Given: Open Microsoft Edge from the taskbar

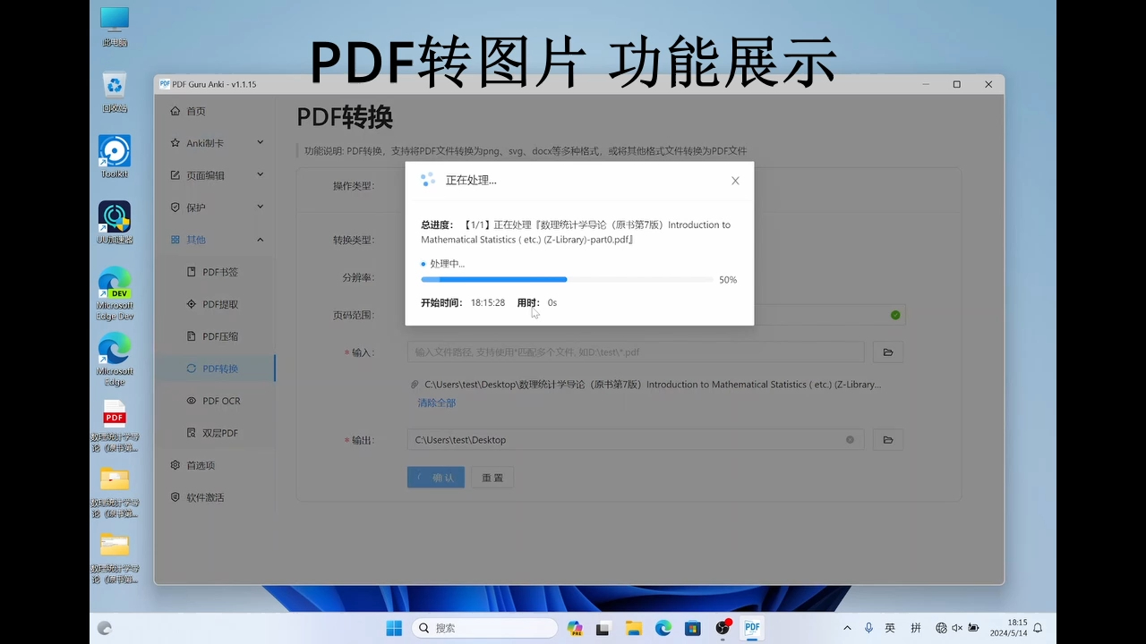Looking at the screenshot, I should (663, 628).
